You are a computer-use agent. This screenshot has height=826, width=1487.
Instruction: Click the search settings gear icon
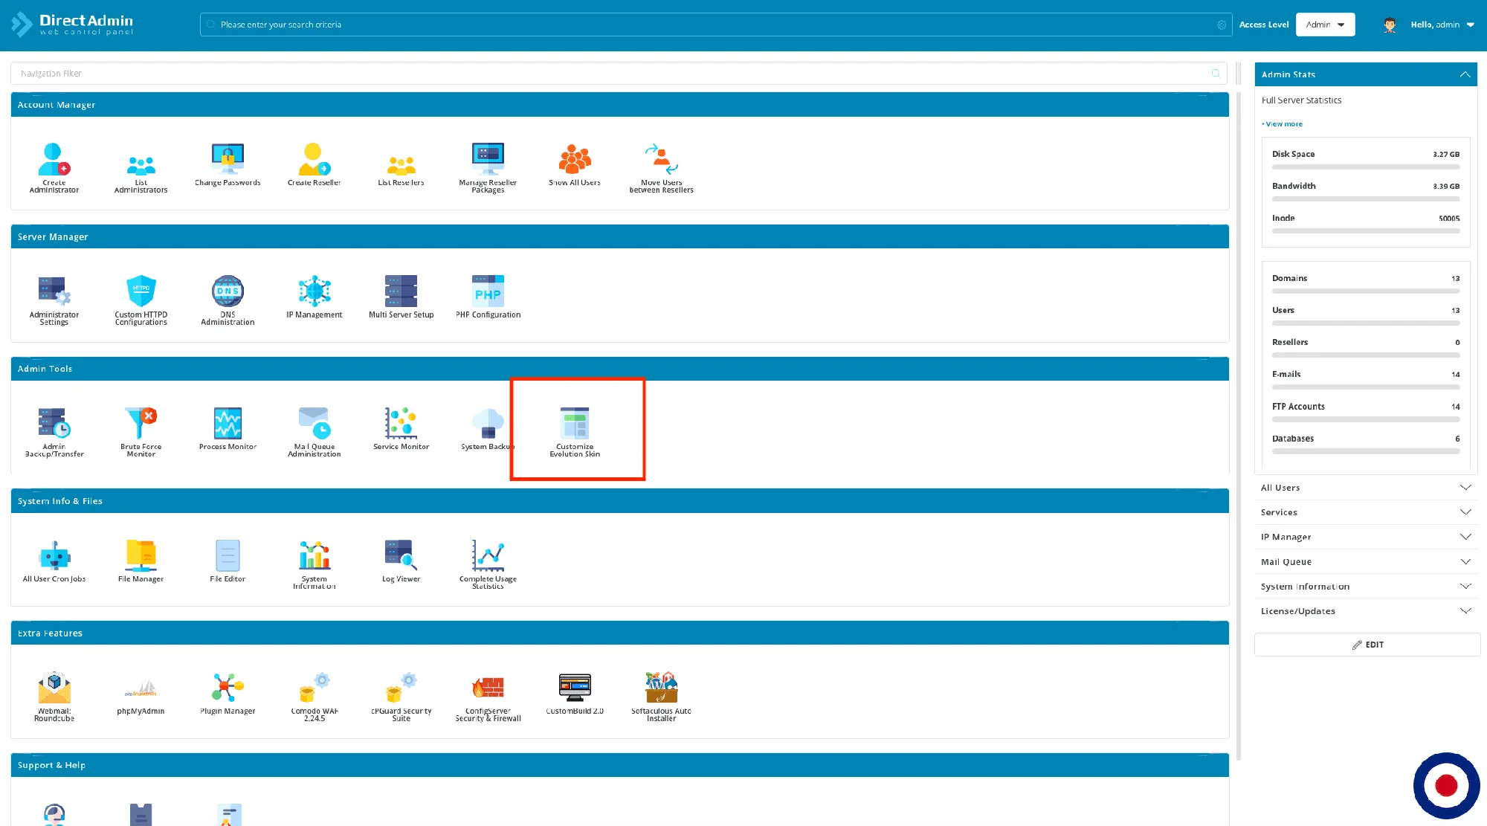(1222, 25)
